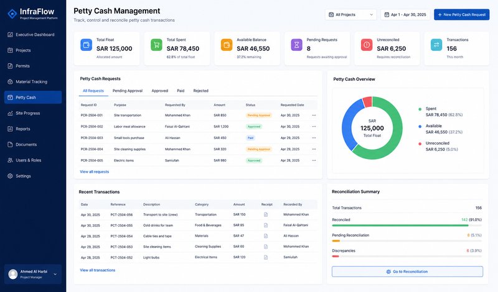498x292 pixels.
Task: Open the Apr 1 - Apr 30 date picker
Action: [405, 14]
